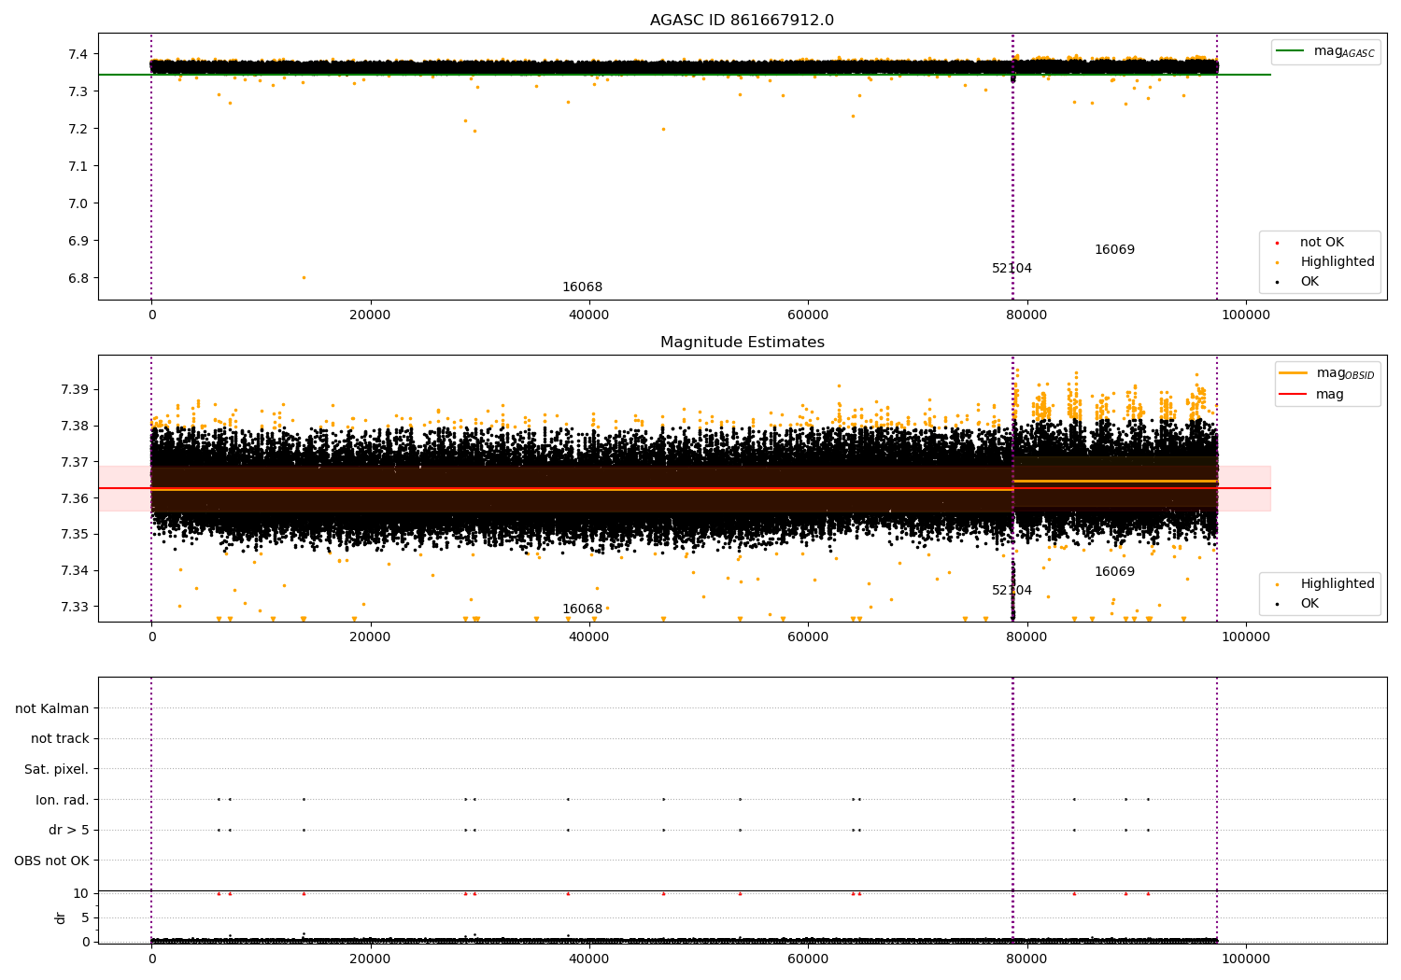This screenshot has height=980, width=1401.
Task: Click y-axis tick '7.4' in the top plot
Action: 78,54
